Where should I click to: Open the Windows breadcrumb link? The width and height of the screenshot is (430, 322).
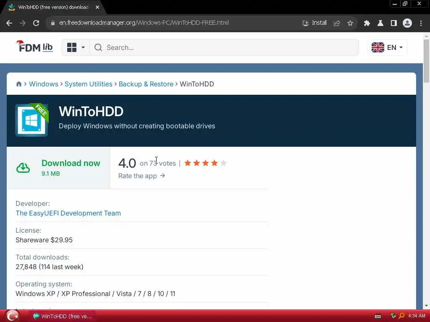(x=44, y=84)
